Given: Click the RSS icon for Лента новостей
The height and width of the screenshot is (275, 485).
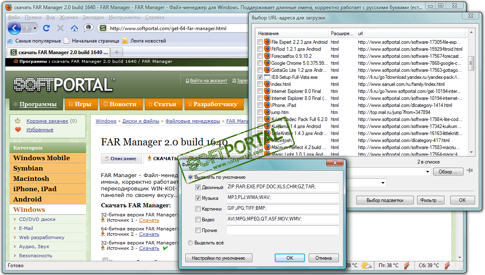Looking at the screenshot, I should [125, 41].
